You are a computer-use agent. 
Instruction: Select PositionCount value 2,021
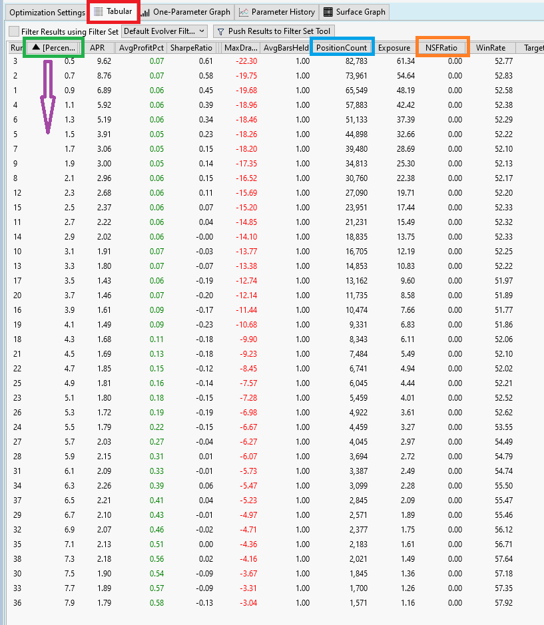click(x=358, y=559)
